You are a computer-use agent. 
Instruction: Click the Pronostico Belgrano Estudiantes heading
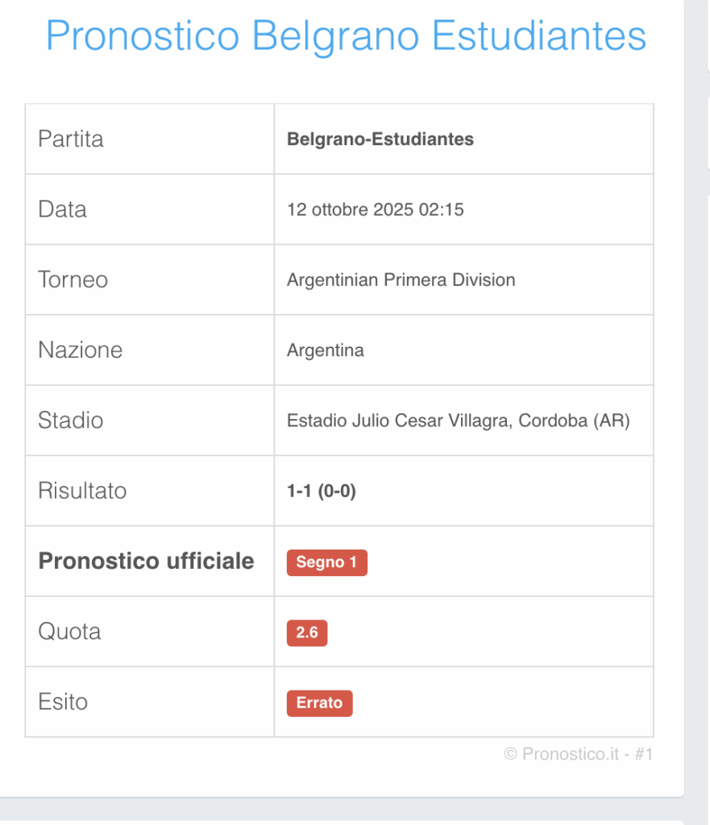346,35
